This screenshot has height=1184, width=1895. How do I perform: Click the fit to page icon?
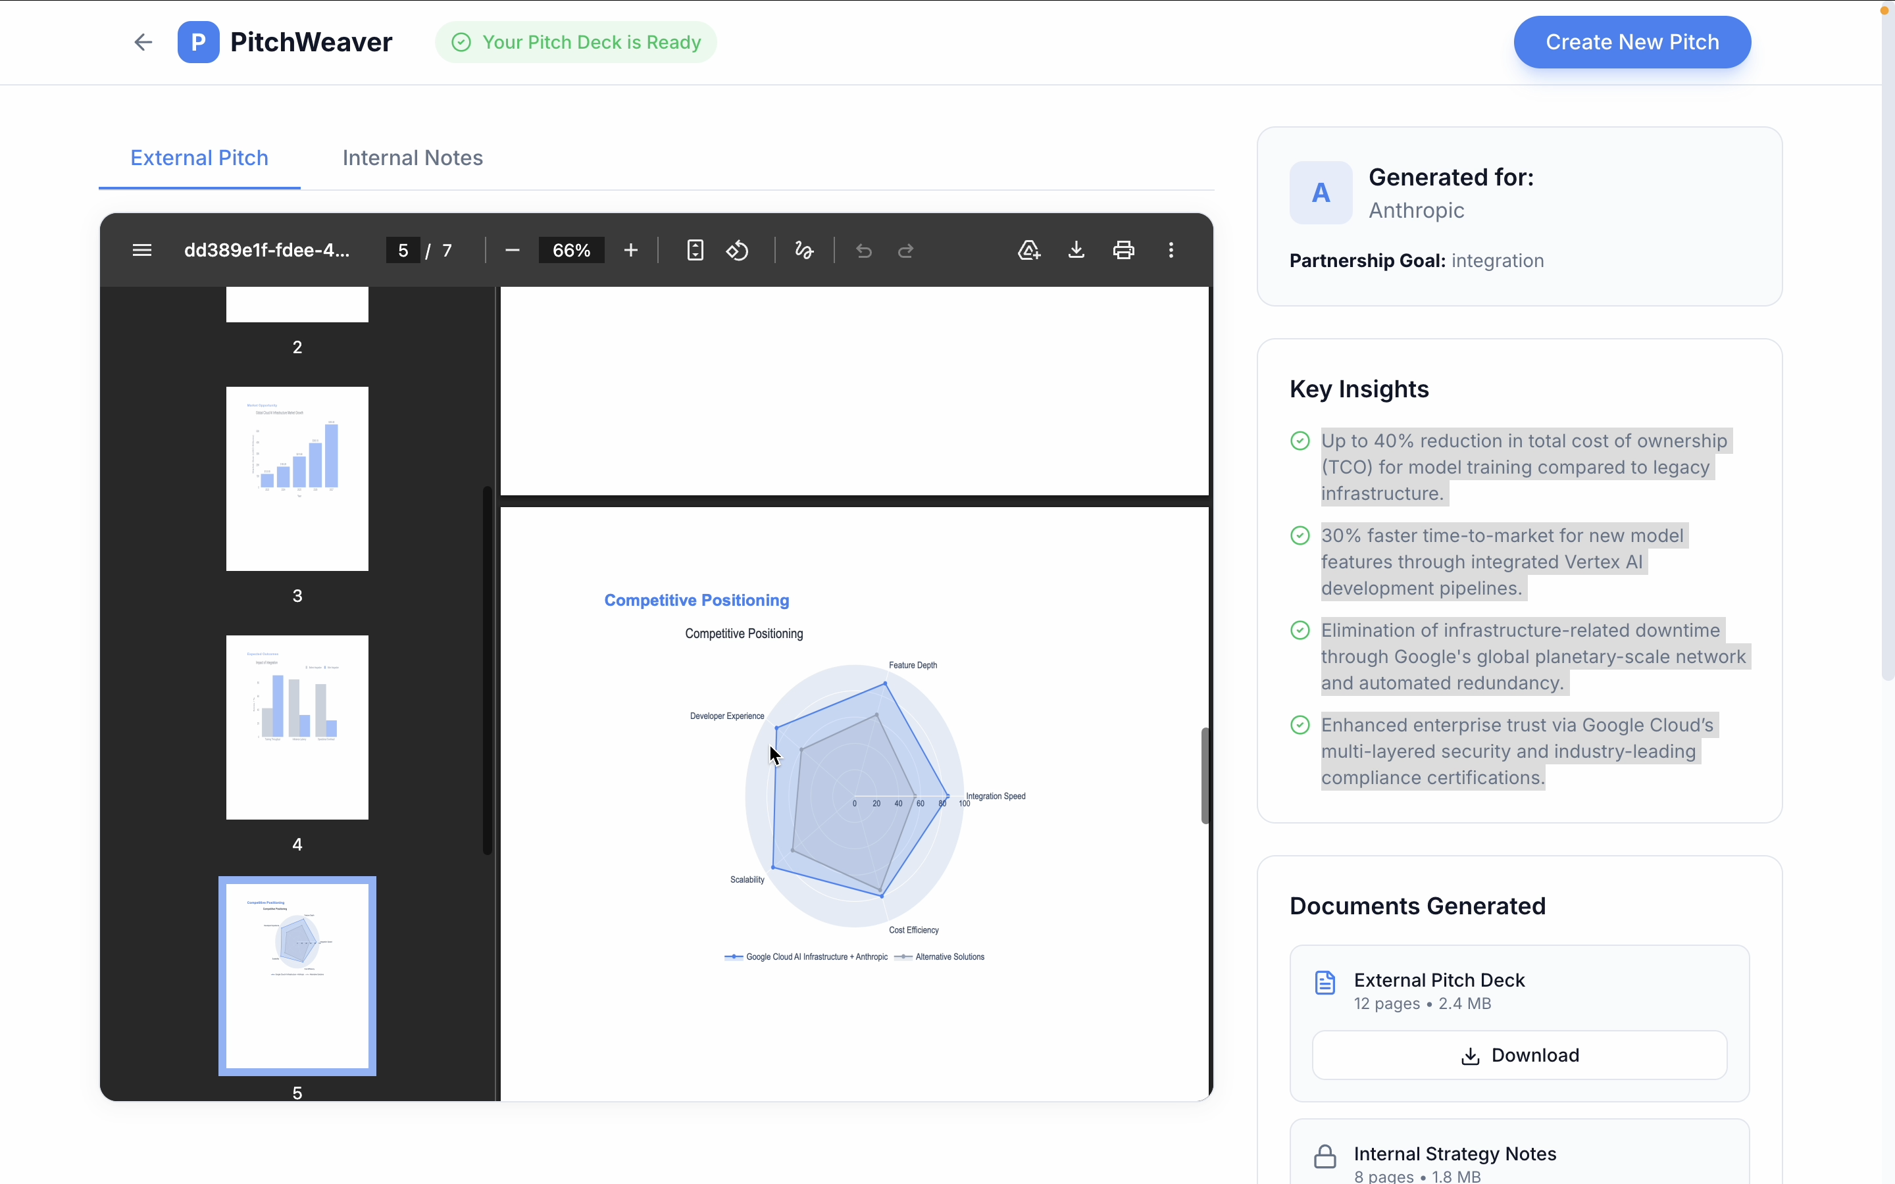[x=695, y=251]
